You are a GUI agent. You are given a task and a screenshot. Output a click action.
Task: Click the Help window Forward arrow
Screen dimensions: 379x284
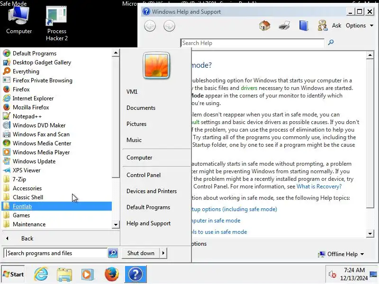tap(169, 26)
